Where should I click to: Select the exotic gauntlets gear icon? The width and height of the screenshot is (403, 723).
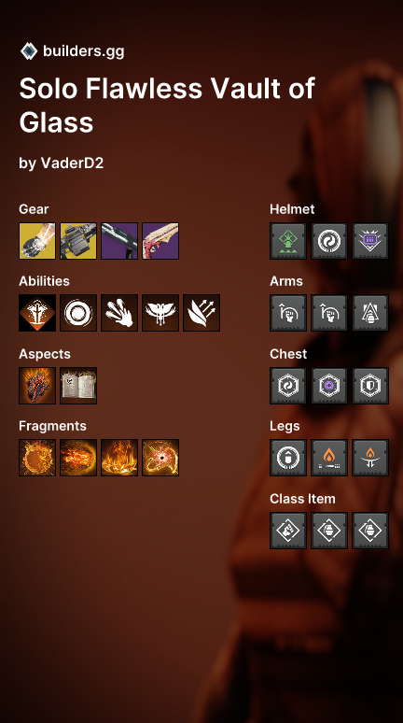pos(37,241)
